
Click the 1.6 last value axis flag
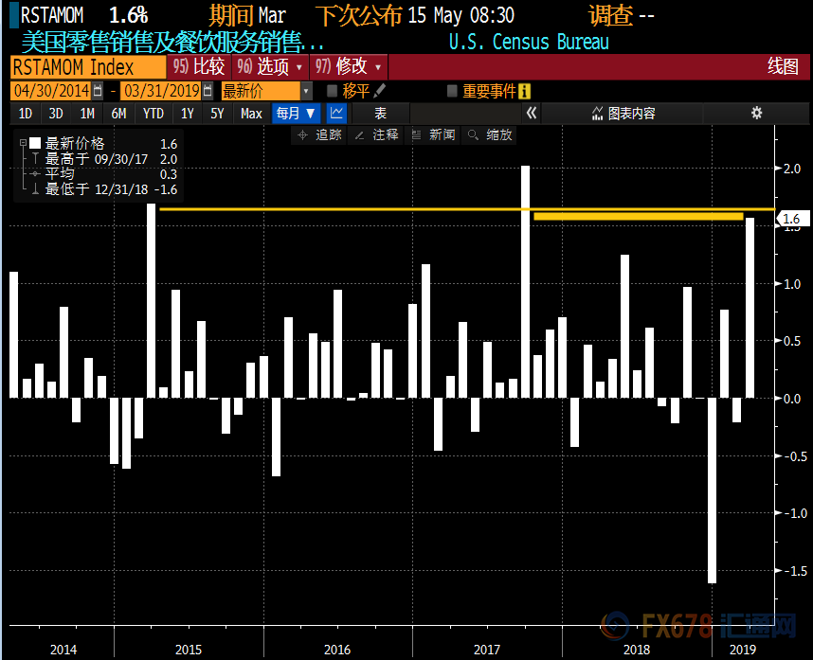793,219
